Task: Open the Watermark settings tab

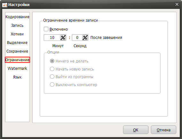Action: [17, 69]
